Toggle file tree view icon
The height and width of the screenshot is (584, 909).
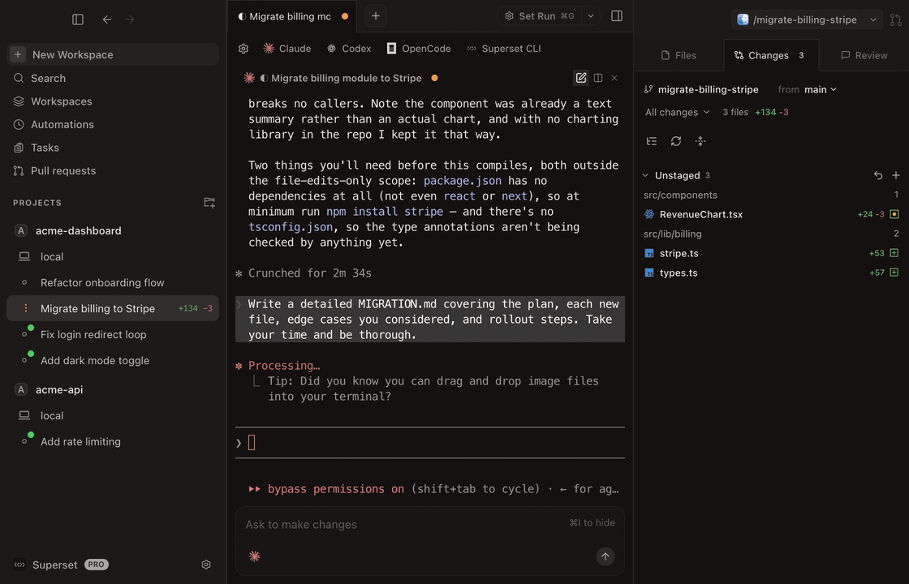click(652, 141)
